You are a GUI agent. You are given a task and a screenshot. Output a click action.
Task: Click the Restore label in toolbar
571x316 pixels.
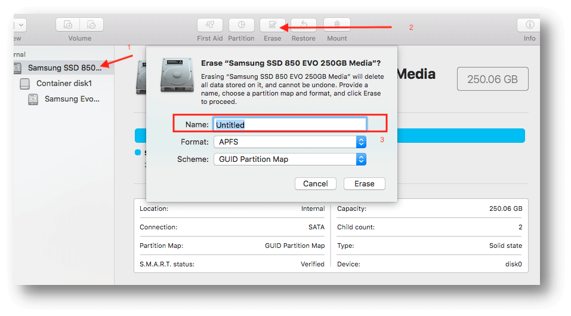303,38
